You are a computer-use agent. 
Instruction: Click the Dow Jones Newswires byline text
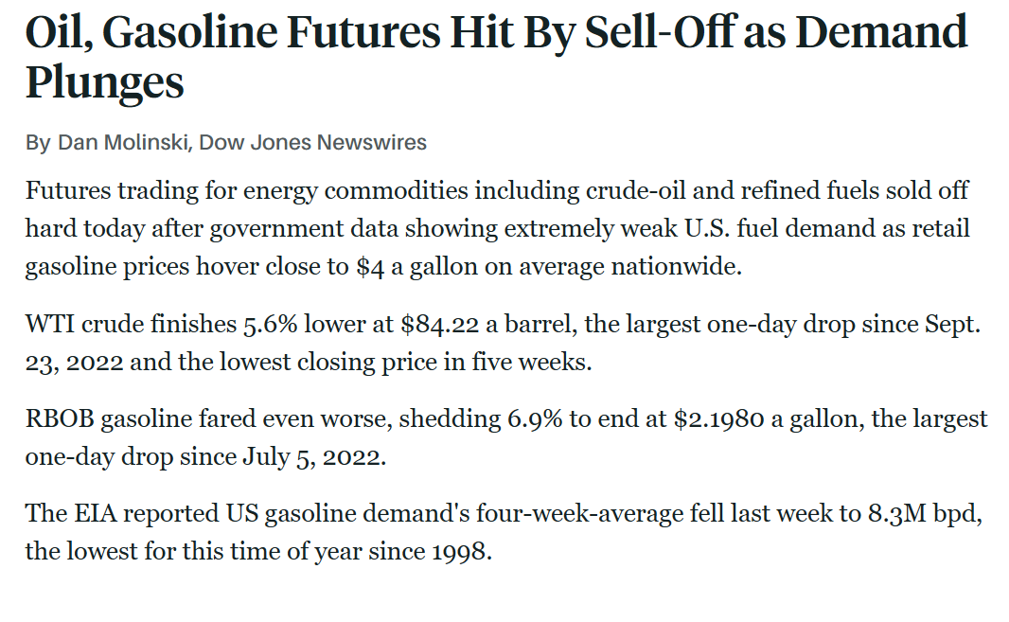312,143
